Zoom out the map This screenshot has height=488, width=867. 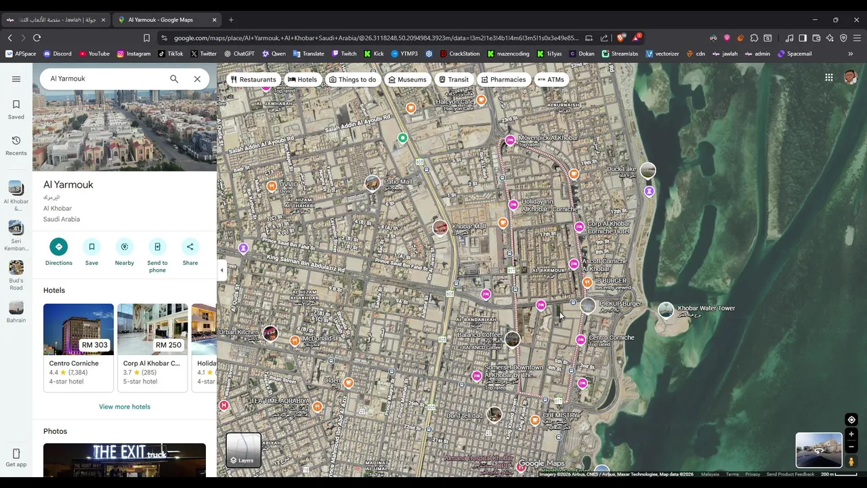tap(851, 447)
